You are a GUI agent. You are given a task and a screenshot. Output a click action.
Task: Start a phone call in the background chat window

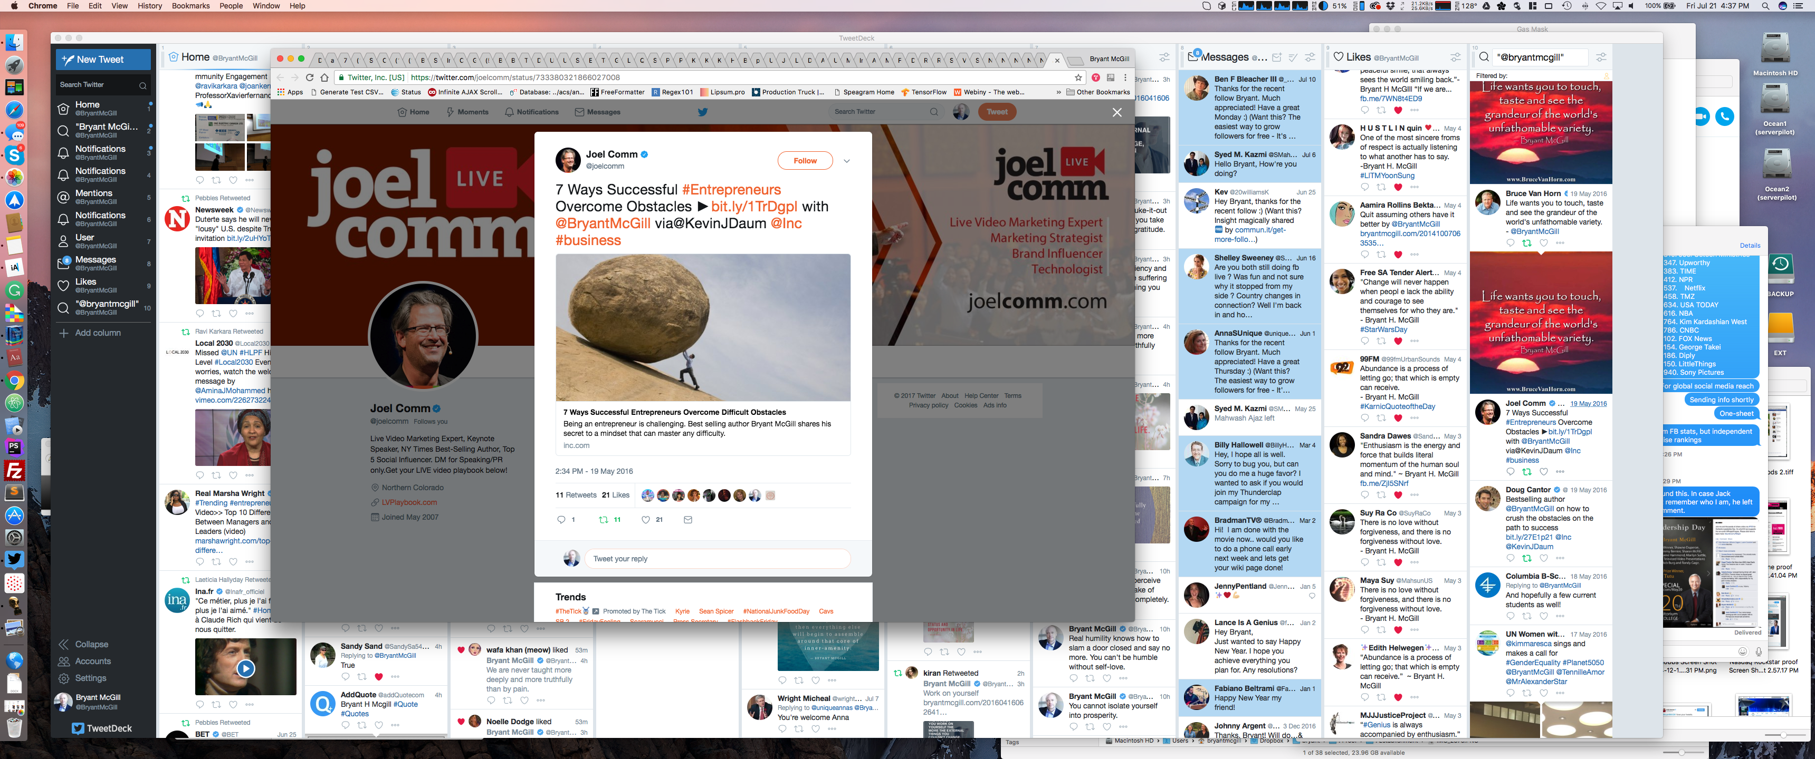tap(1725, 117)
